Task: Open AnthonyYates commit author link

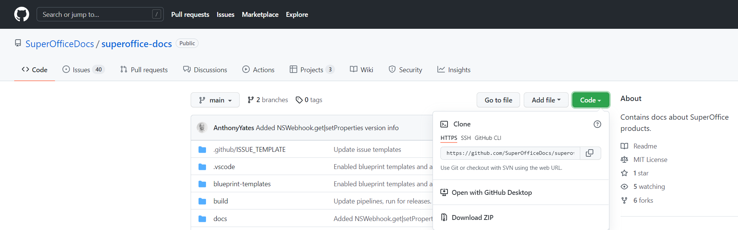Action: coord(234,128)
